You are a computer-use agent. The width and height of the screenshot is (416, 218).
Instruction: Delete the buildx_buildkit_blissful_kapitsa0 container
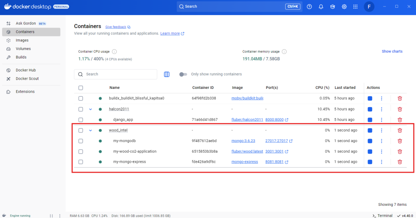point(400,98)
